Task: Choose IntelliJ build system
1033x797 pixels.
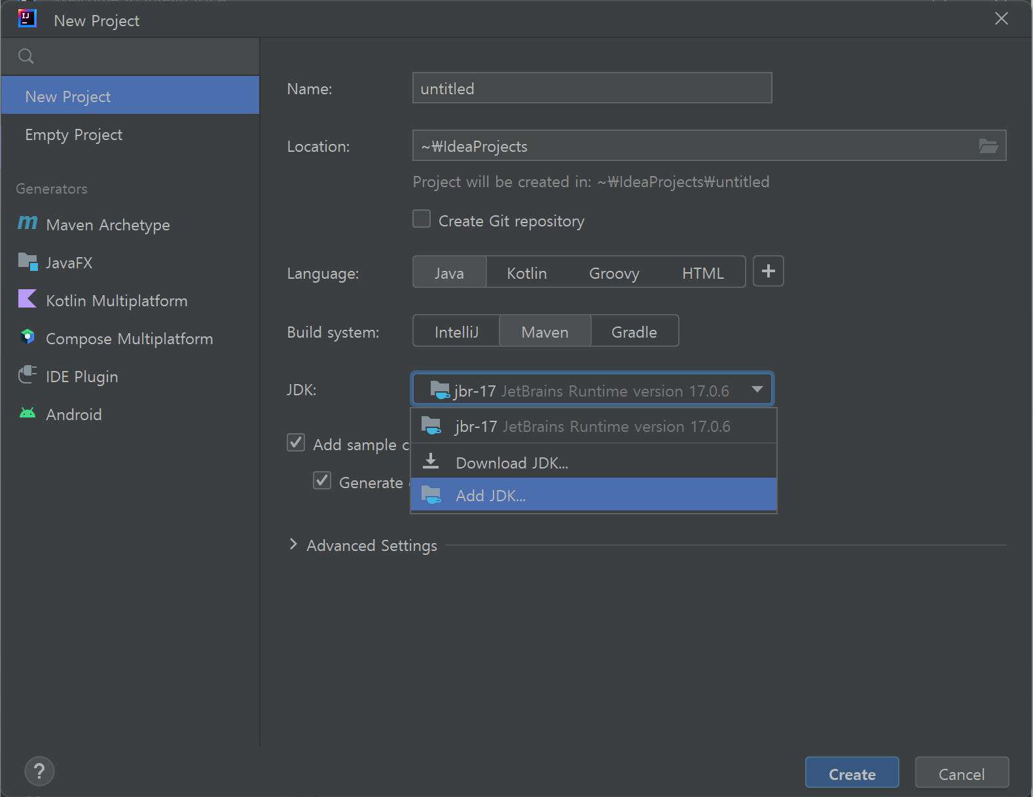Action: [457, 330]
